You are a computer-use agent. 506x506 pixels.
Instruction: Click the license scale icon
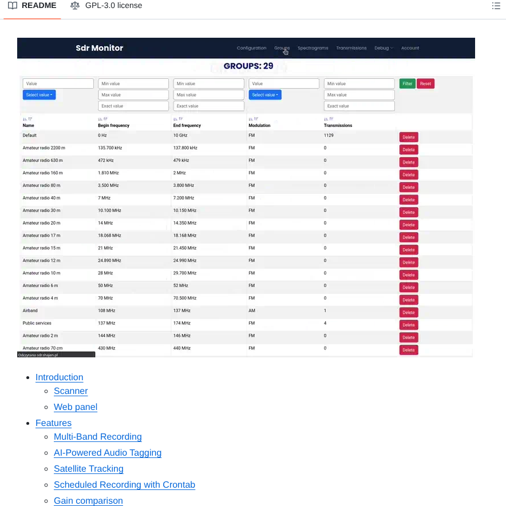point(75,6)
